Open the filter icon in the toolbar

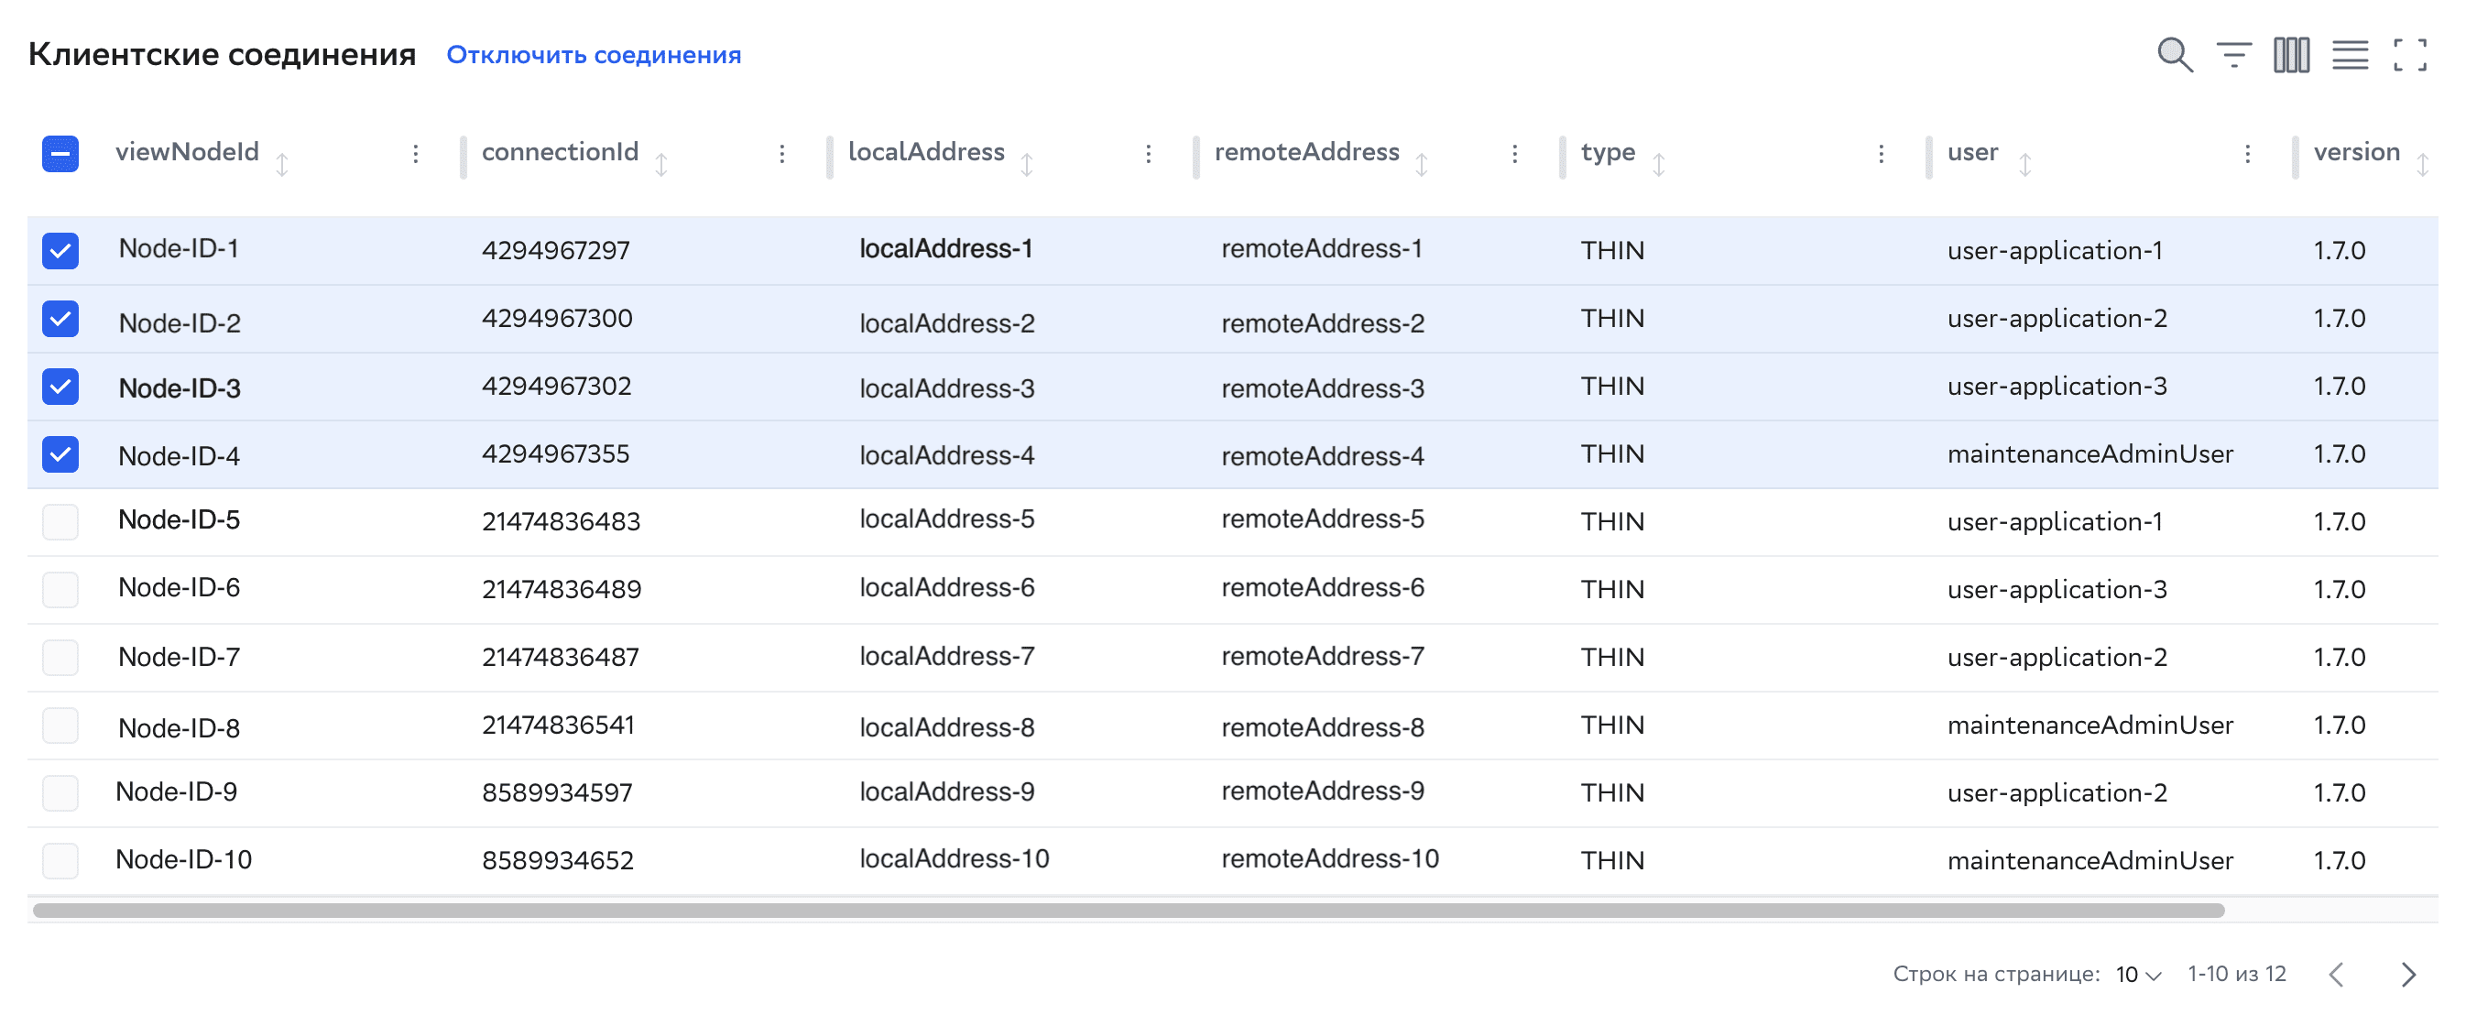[2233, 56]
